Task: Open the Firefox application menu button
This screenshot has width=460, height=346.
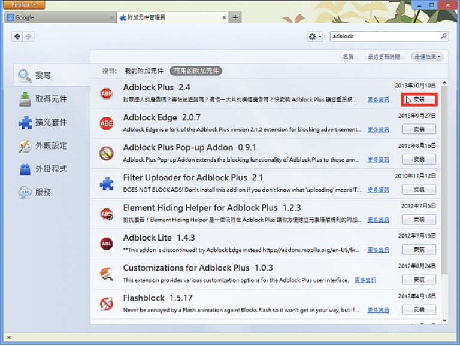Action: 23,5
